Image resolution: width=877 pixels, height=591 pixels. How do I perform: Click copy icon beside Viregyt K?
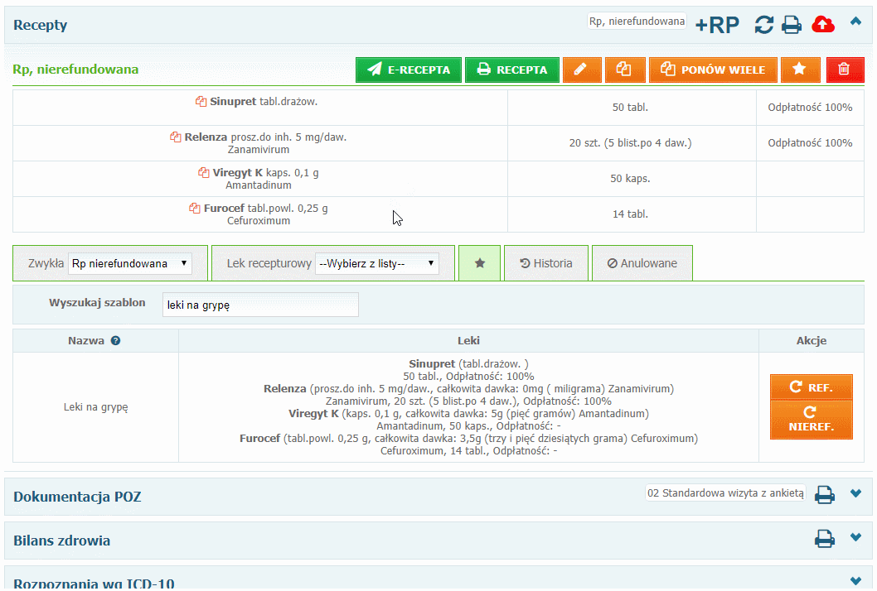(x=204, y=173)
